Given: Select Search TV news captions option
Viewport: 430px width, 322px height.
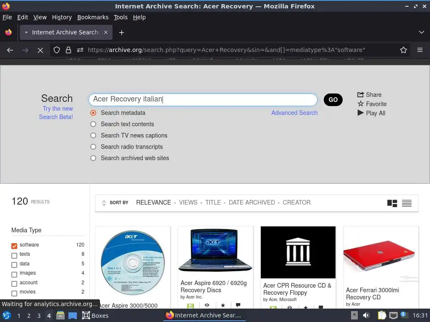Looking at the screenshot, I should coord(93,135).
